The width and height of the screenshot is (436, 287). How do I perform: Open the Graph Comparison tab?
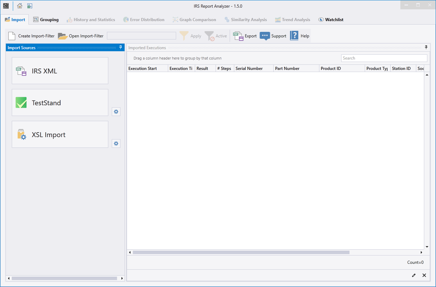pos(194,20)
